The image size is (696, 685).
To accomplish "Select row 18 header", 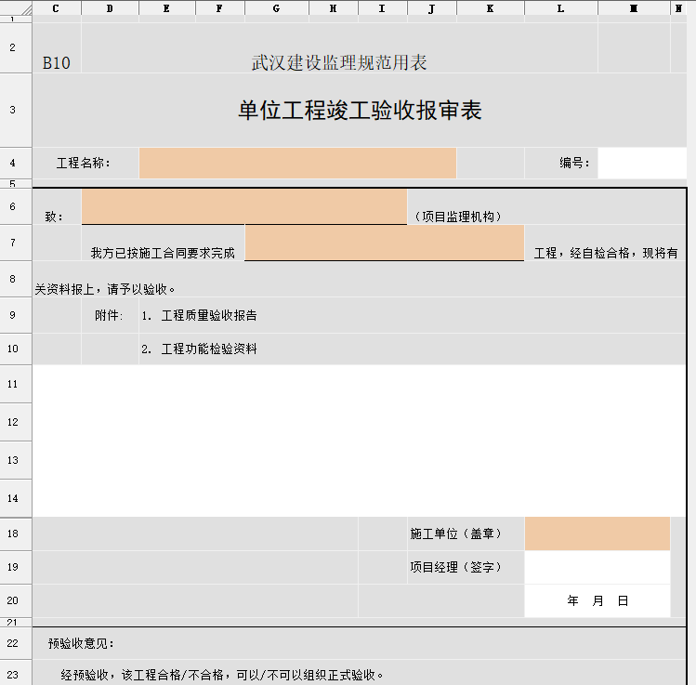I will (13, 534).
